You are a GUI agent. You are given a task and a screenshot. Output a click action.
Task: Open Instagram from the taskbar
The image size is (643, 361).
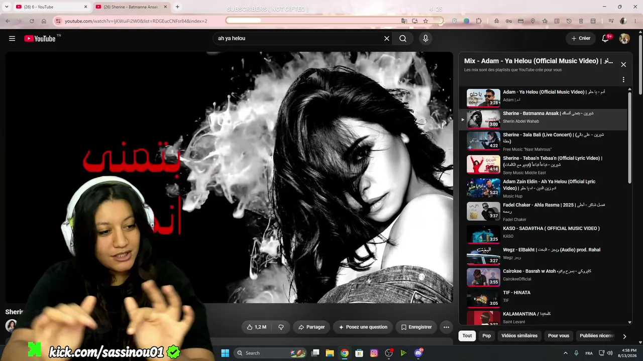(x=374, y=353)
